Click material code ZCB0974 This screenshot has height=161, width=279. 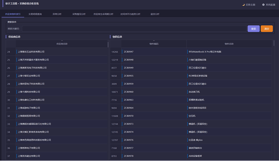pyautogui.click(x=129, y=132)
